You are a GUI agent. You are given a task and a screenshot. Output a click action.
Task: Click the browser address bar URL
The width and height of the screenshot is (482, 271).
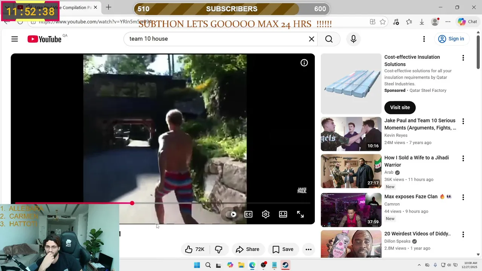(x=95, y=22)
